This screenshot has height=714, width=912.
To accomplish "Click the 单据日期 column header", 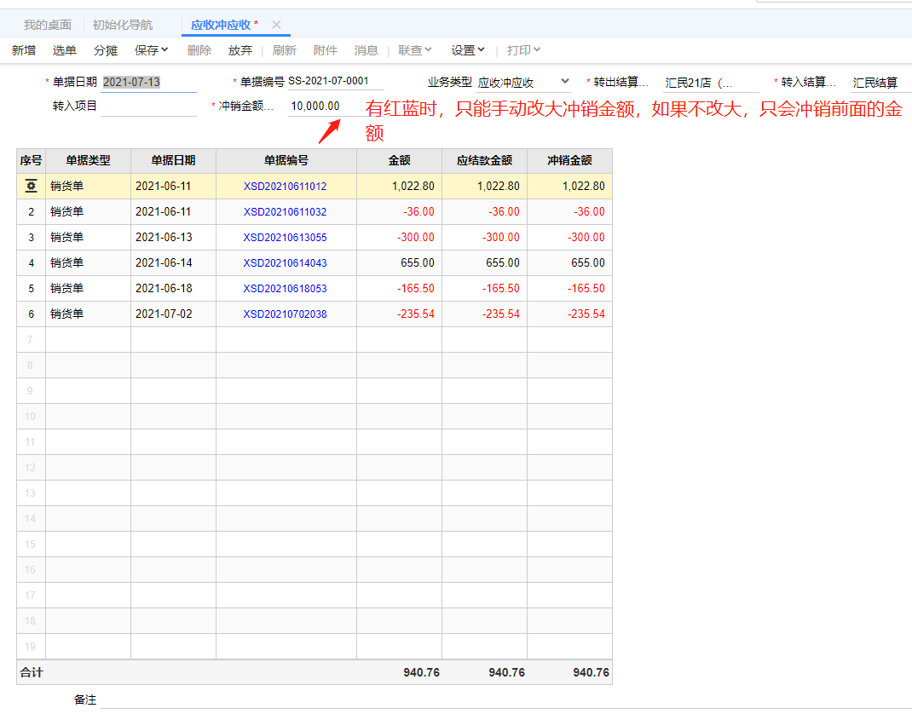I will (173, 161).
